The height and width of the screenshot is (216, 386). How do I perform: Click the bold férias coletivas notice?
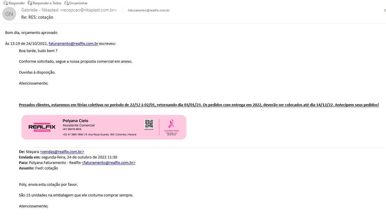[x=199, y=105]
